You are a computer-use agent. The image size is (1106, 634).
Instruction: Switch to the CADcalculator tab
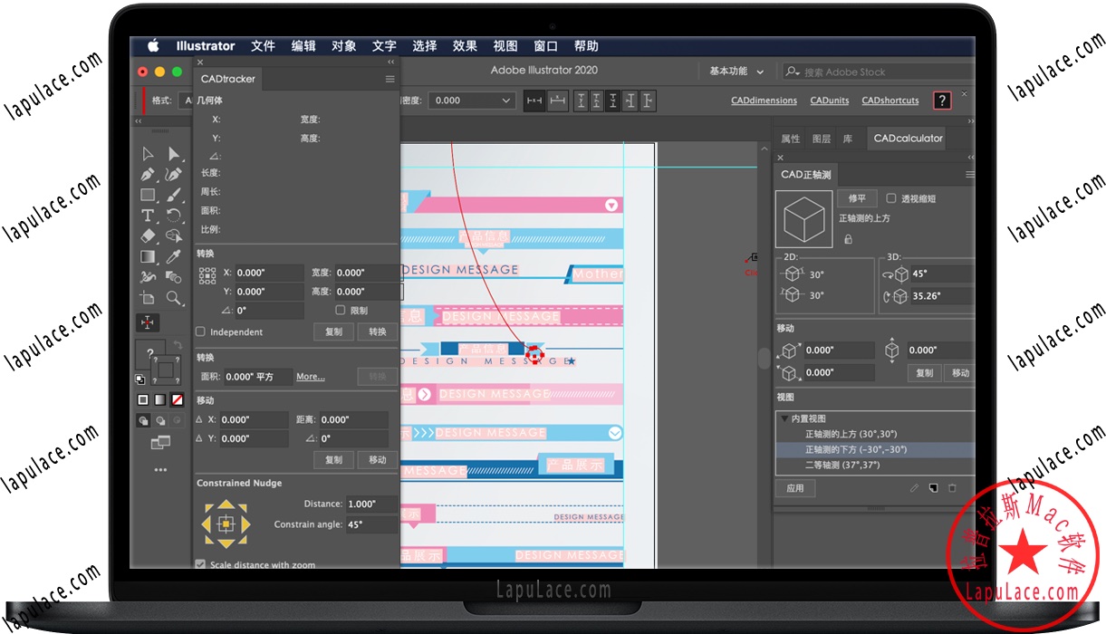point(906,138)
